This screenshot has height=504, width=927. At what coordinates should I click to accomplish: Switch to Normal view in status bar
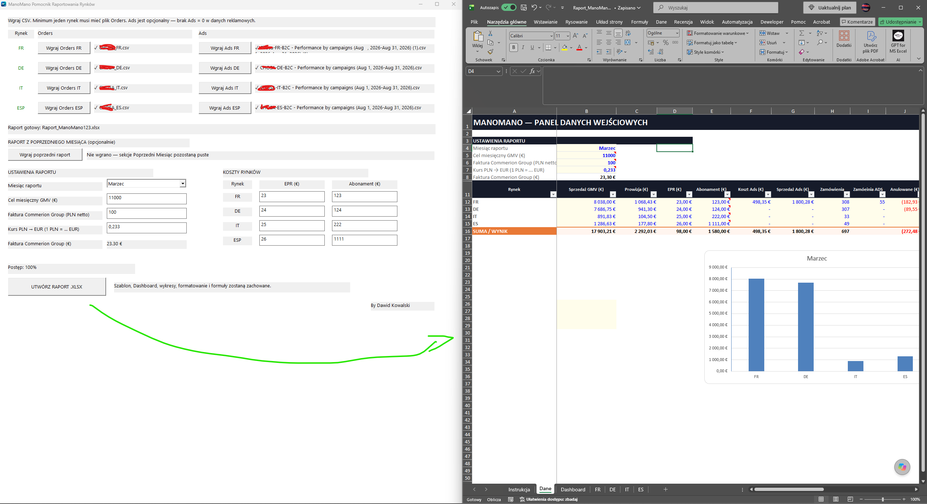(821, 499)
